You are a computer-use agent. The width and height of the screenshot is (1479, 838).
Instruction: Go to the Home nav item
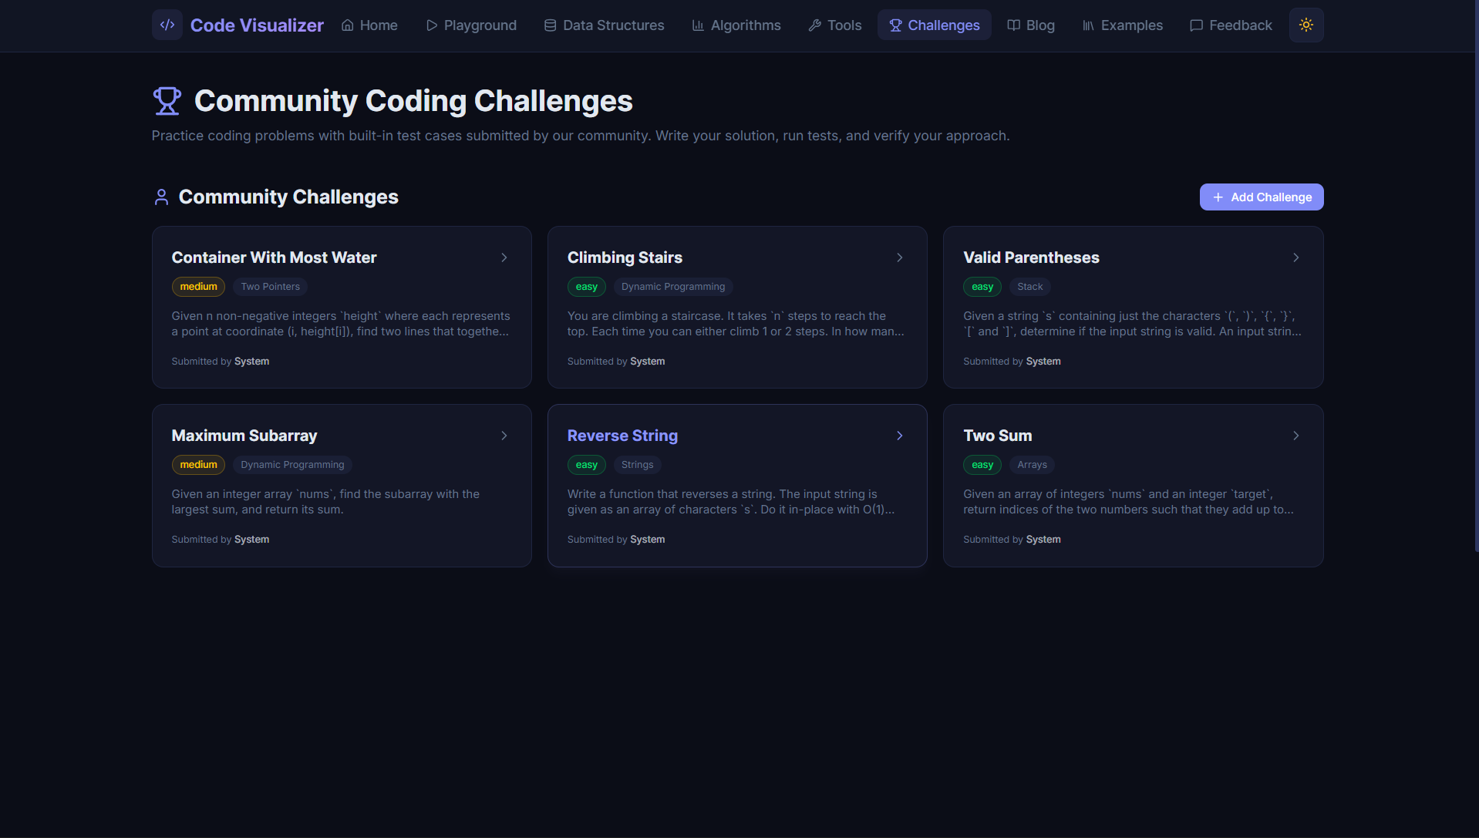click(x=369, y=25)
